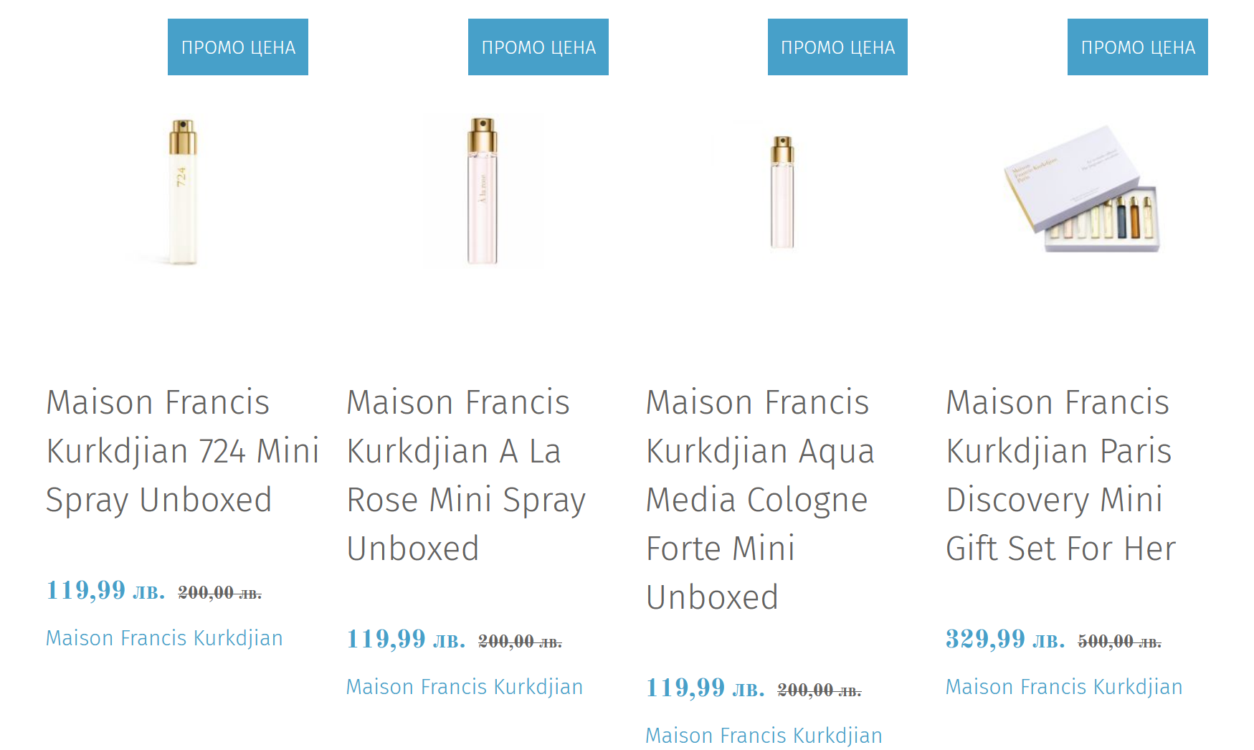1254x750 pixels.
Task: Click brand link under Aqua Media Cologne Forte
Action: point(764,736)
